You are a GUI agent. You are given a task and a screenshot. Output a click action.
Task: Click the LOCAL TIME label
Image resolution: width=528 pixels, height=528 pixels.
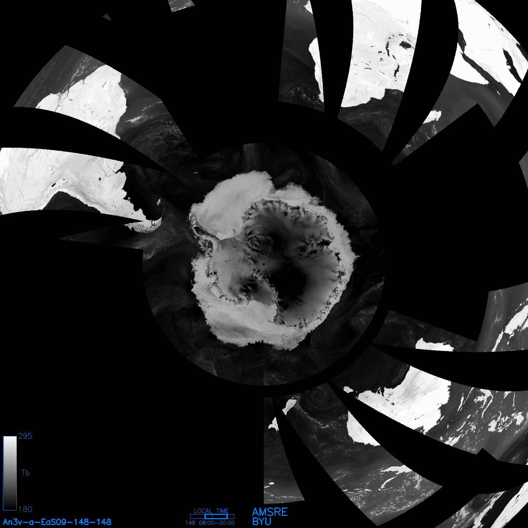211,511
